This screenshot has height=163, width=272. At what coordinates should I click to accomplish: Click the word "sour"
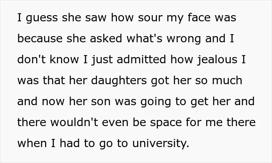(x=150, y=18)
